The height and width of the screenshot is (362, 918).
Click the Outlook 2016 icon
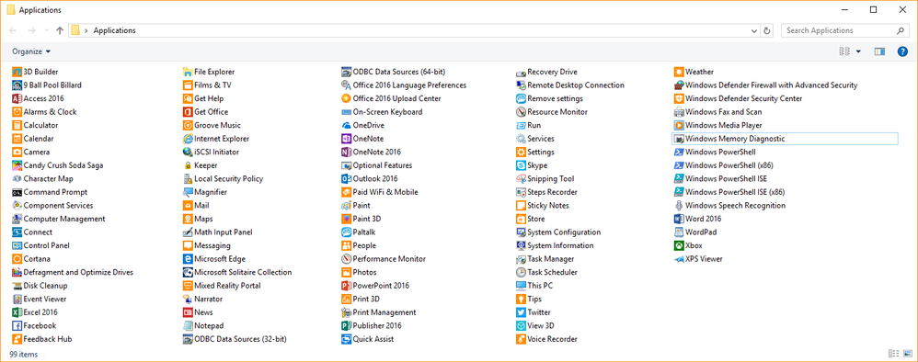[x=346, y=179]
